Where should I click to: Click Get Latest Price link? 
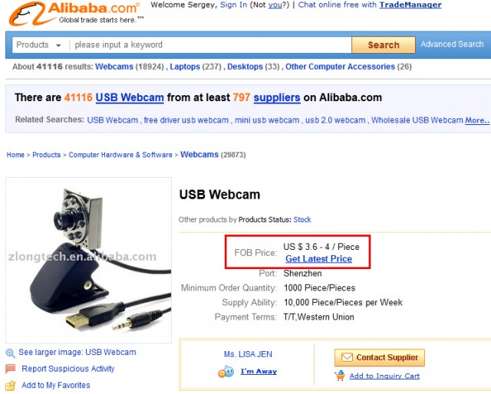pos(318,259)
